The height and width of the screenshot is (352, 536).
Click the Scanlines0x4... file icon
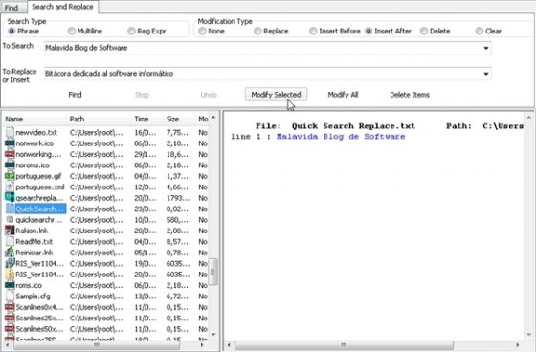point(10,307)
